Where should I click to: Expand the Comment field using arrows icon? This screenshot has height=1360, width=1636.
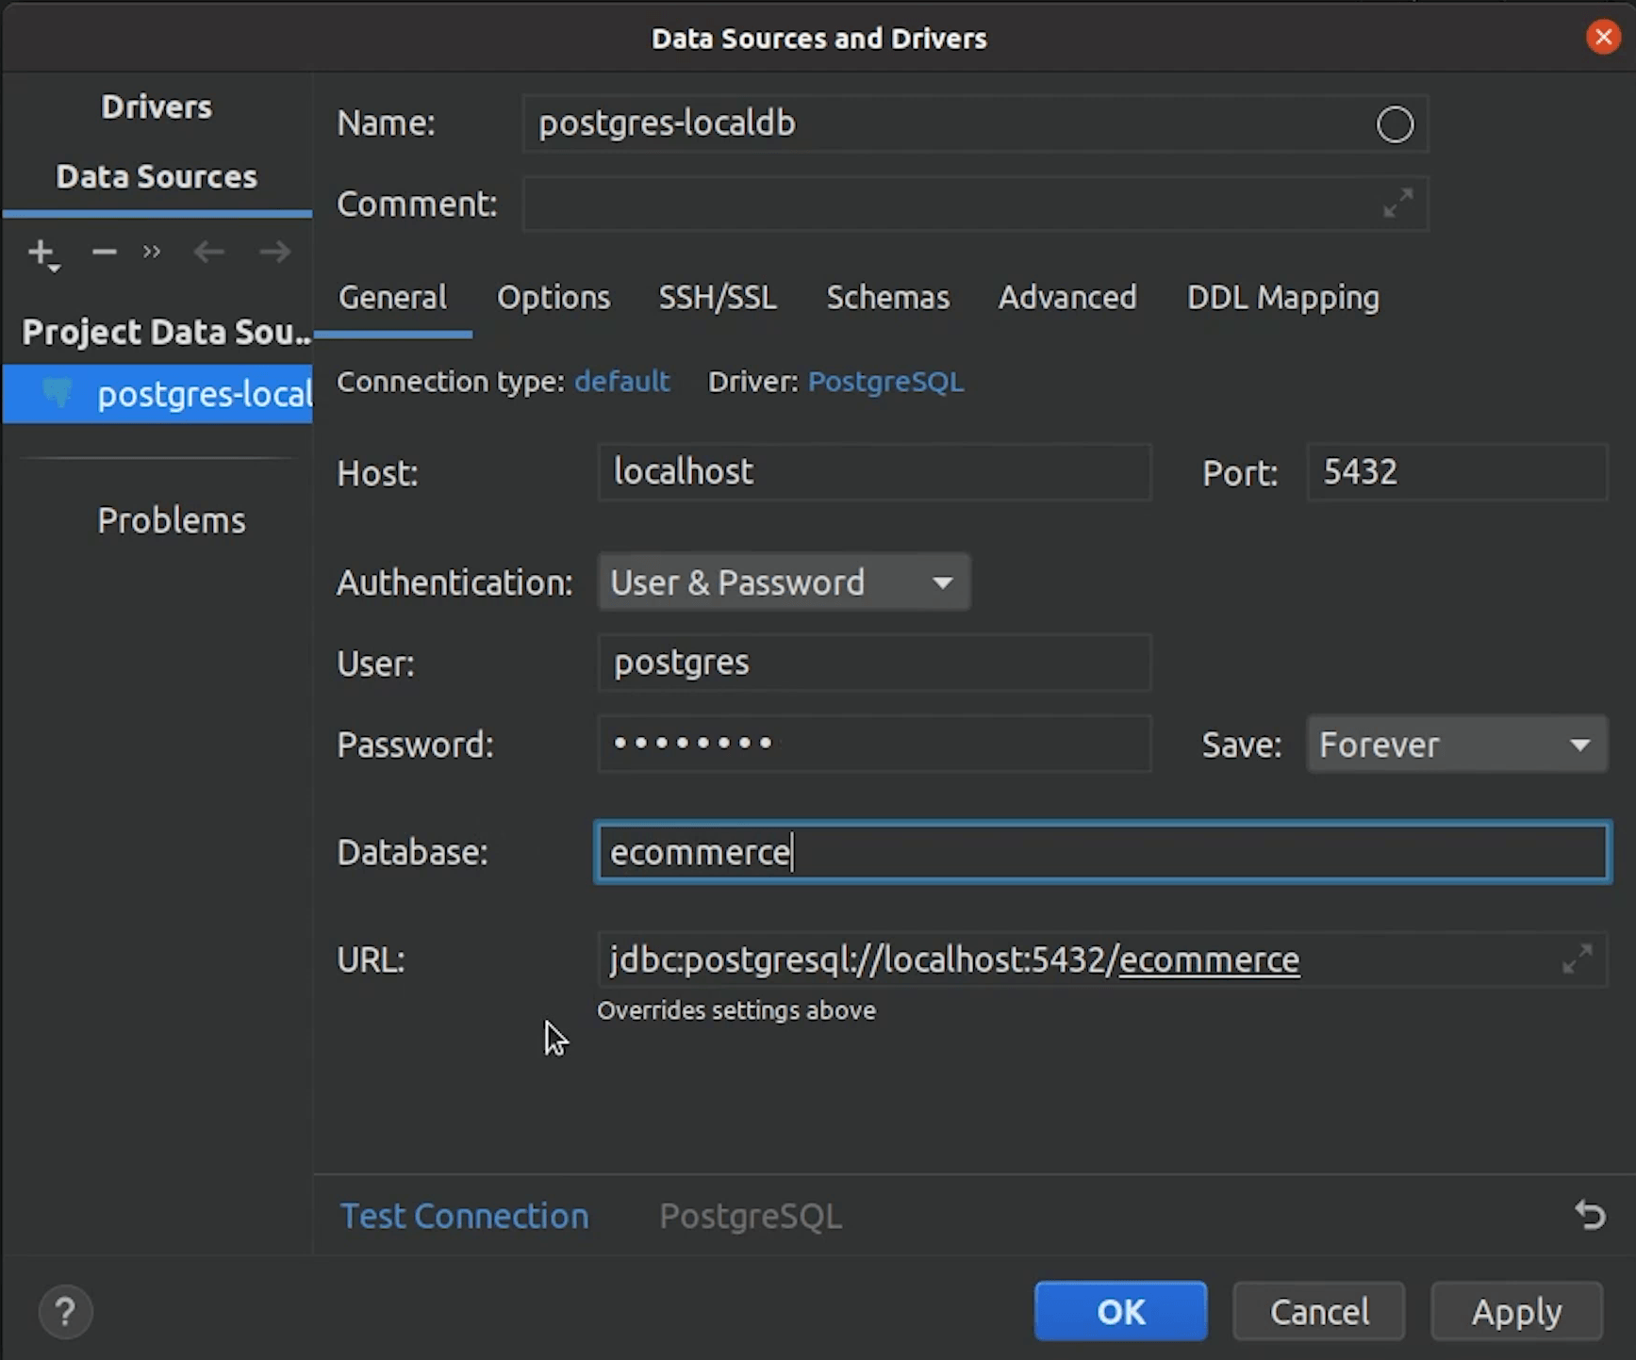[x=1397, y=203]
